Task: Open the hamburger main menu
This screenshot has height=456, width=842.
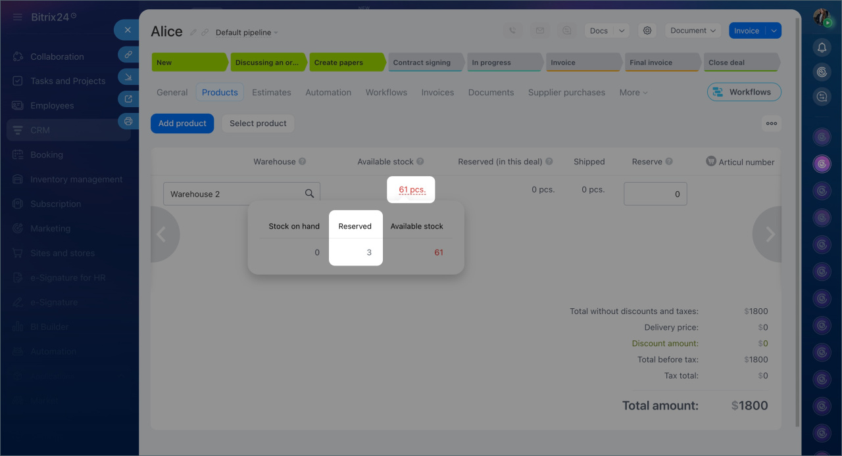Action: tap(17, 17)
